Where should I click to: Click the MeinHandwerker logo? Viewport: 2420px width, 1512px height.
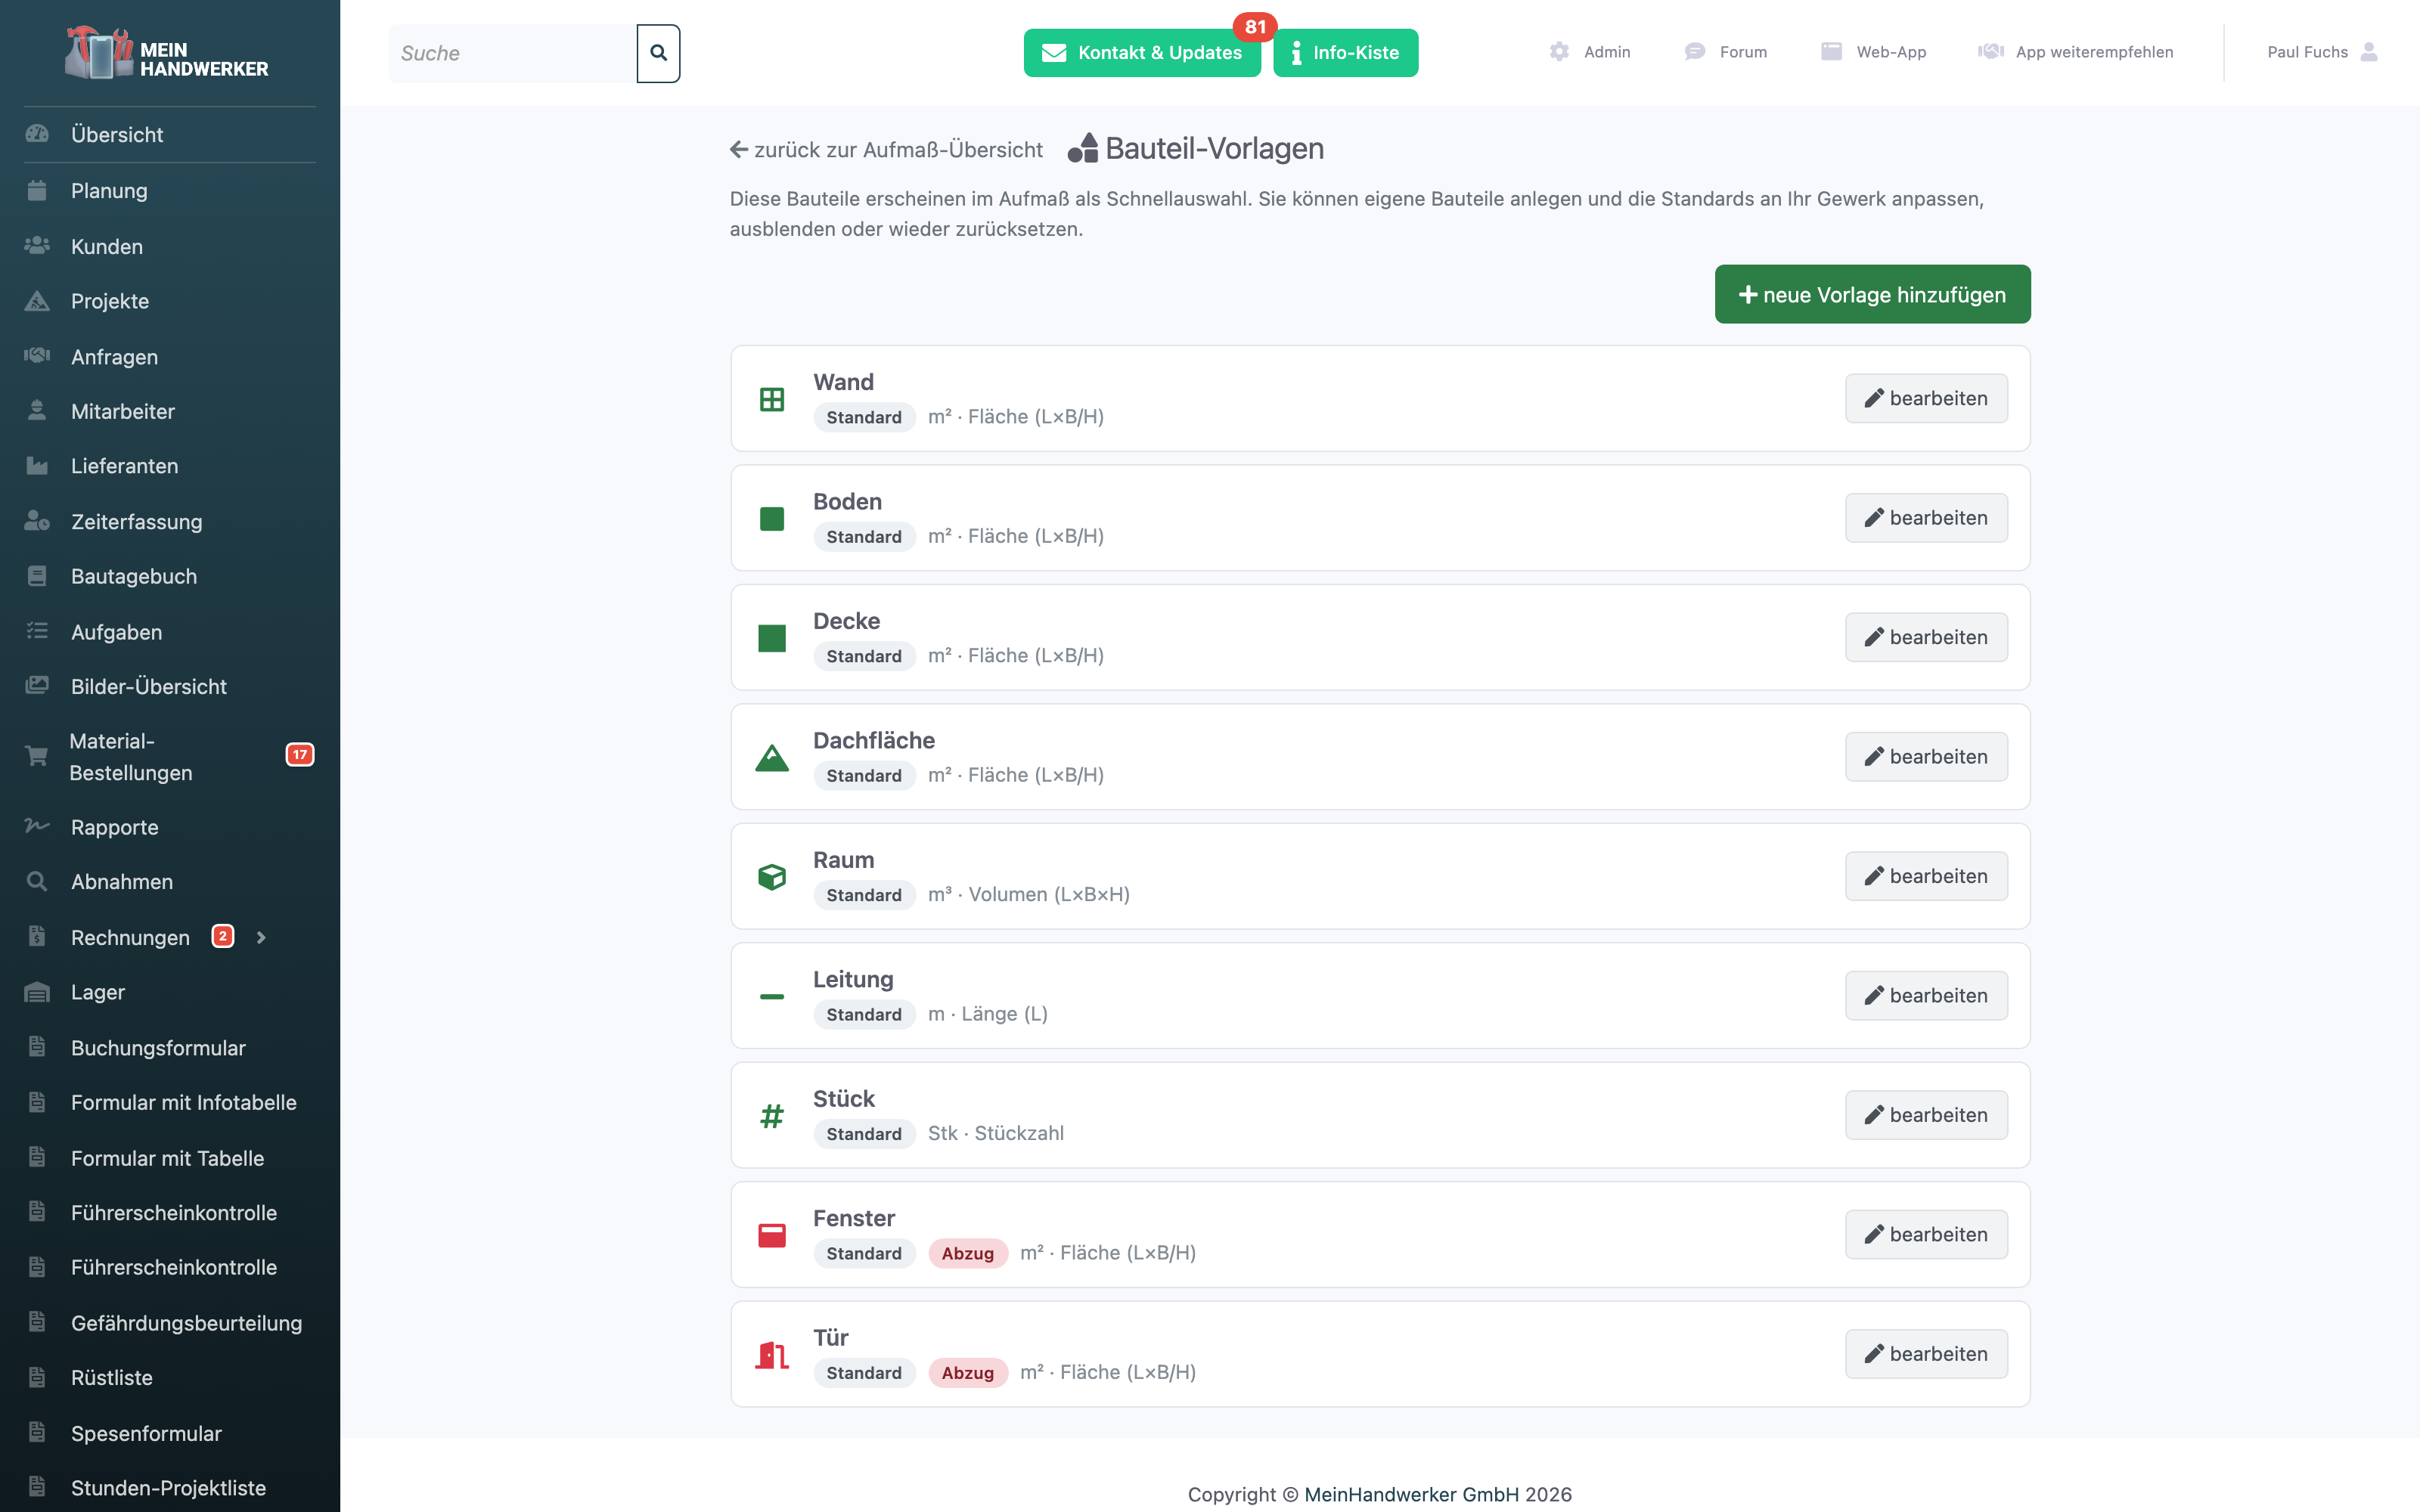168,54
